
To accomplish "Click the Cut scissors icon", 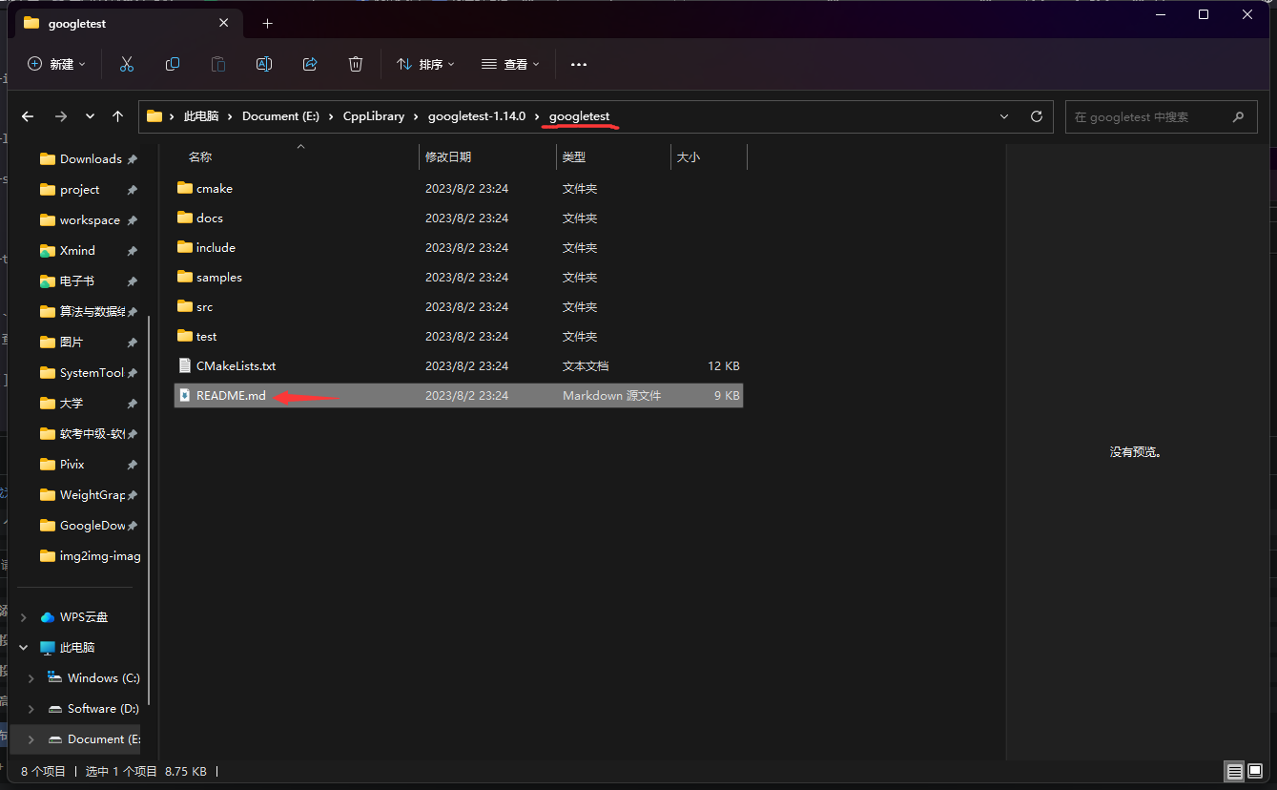I will tap(127, 64).
